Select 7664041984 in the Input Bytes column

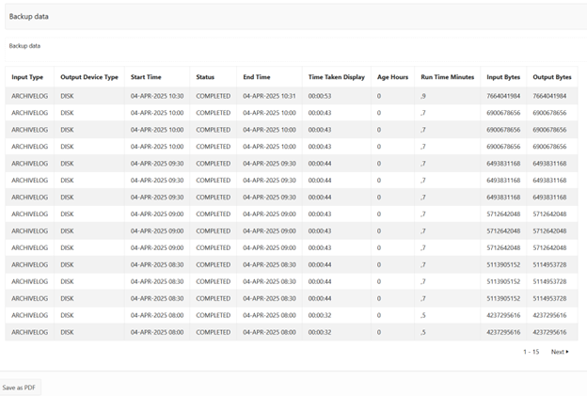click(504, 96)
